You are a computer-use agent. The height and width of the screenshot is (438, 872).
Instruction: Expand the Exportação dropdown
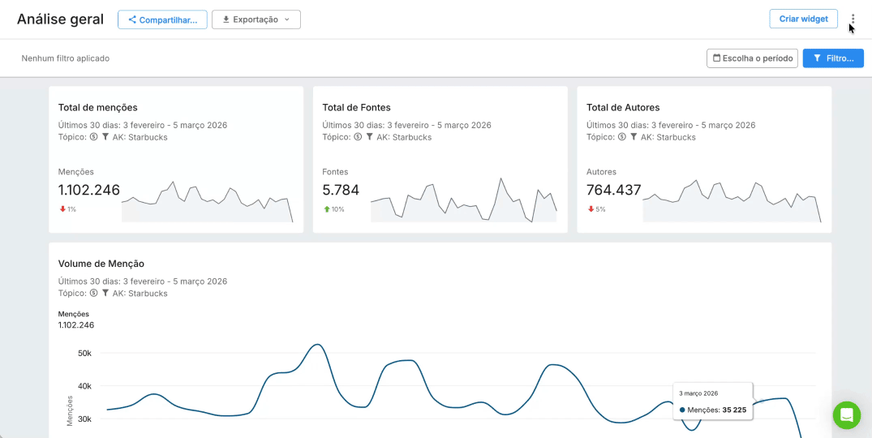pyautogui.click(x=256, y=19)
